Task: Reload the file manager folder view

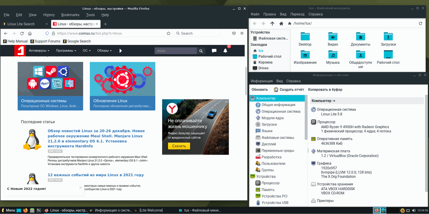Action: (420, 23)
